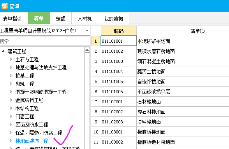This screenshot has width=229, height=149.
Task: Select code cell 011103002
Action: pos(118,142)
